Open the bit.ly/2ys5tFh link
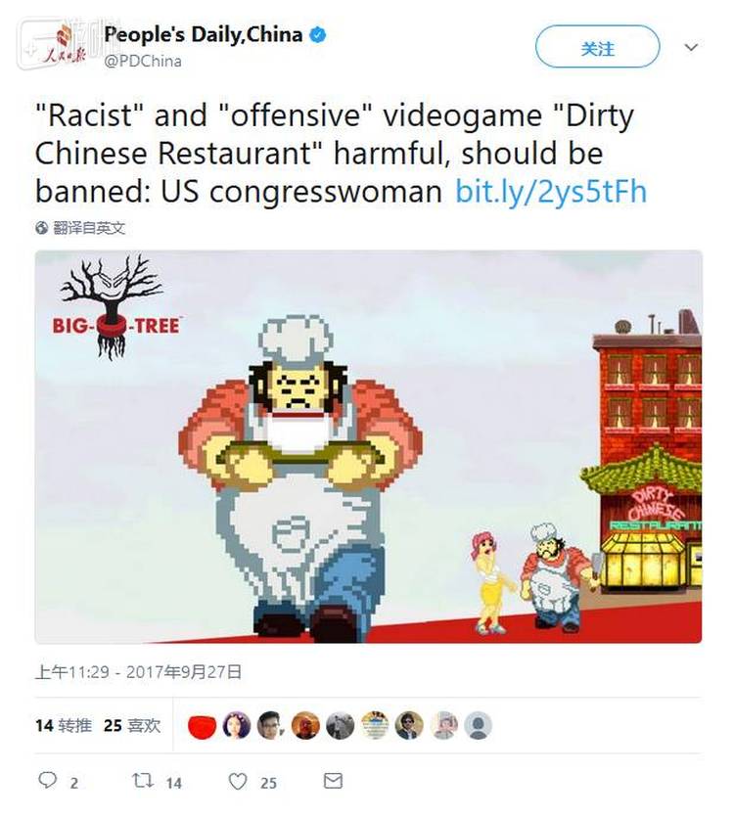 551,191
